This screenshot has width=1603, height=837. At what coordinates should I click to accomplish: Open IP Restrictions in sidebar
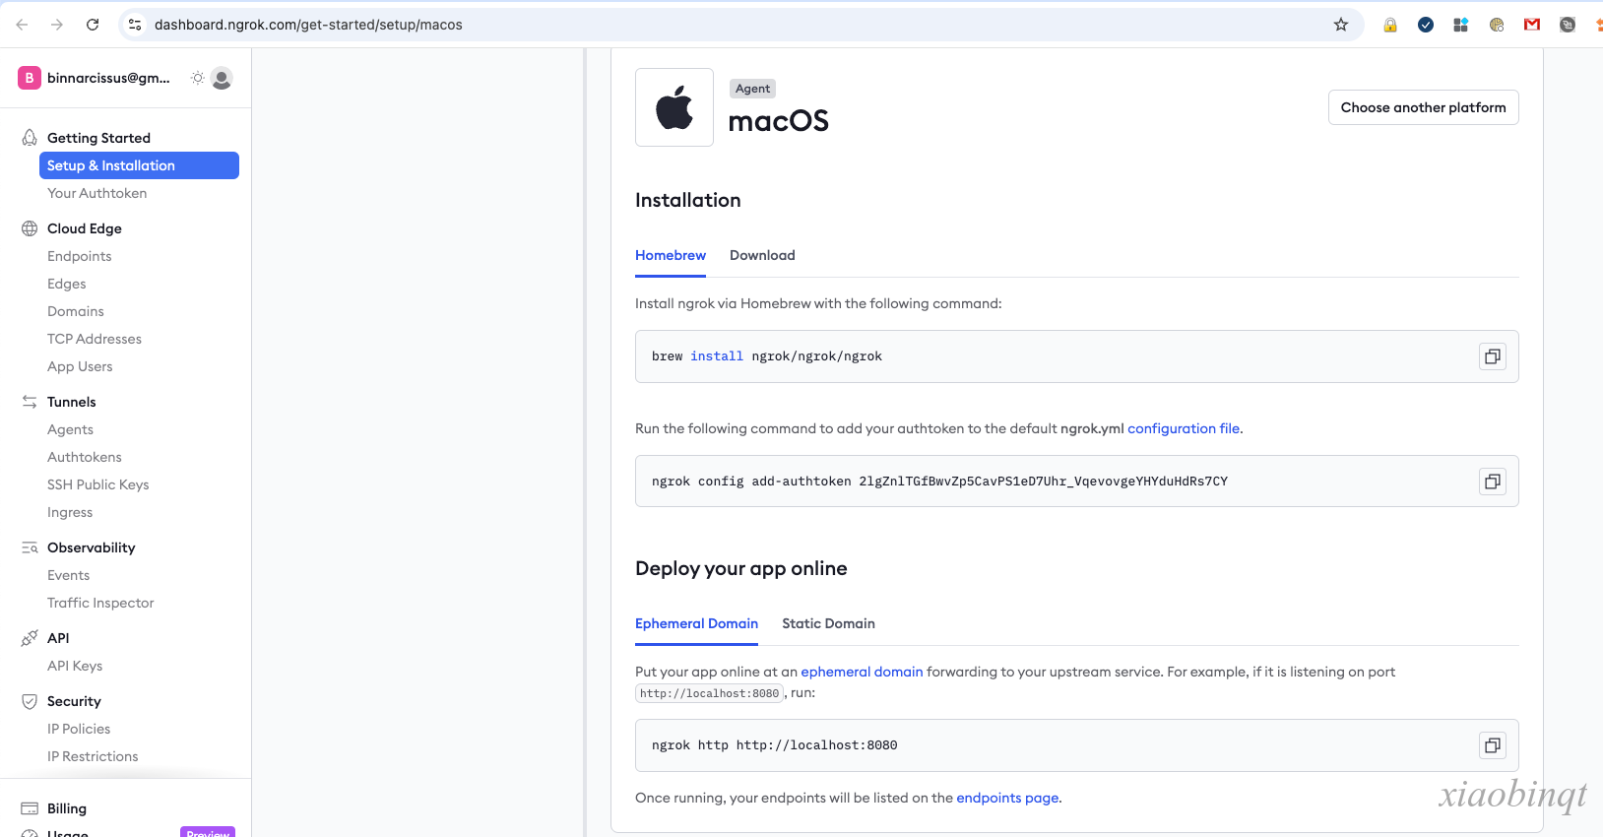pyautogui.click(x=93, y=756)
